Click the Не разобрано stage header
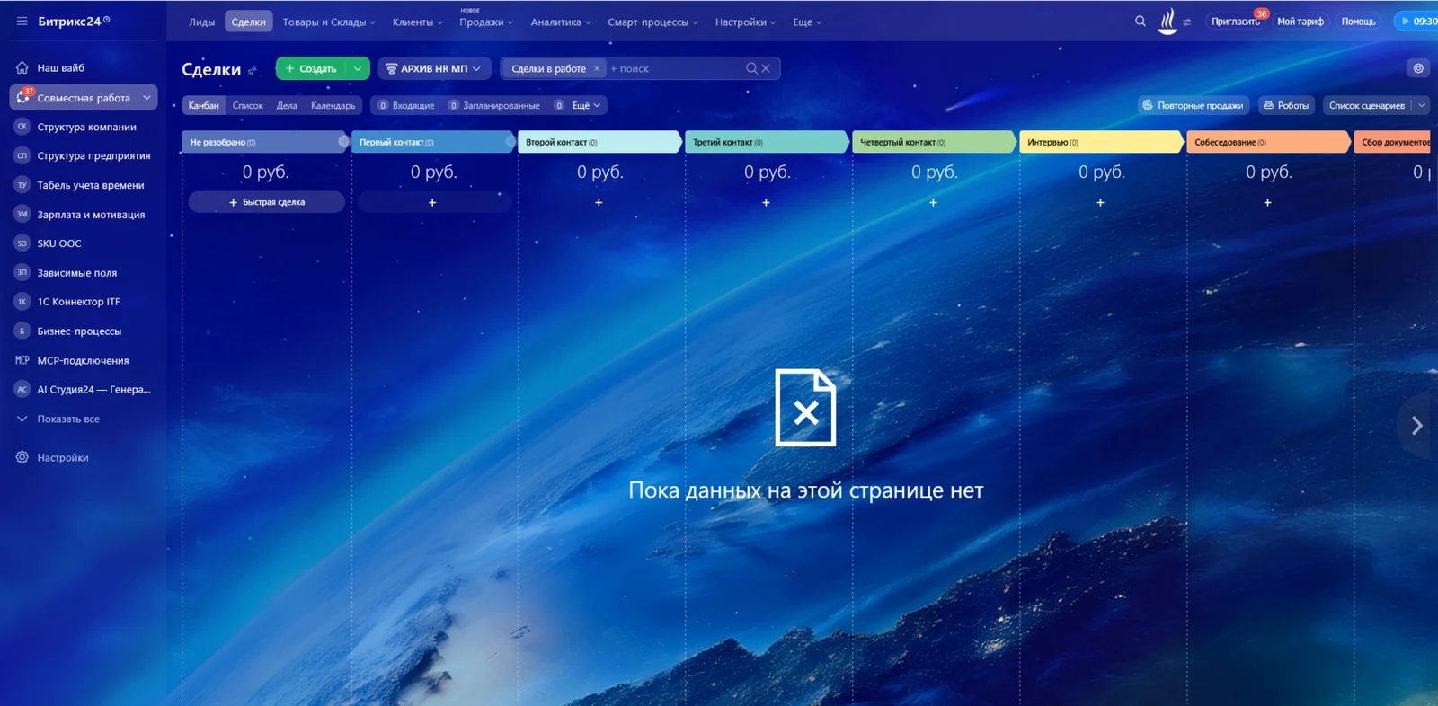 click(x=264, y=142)
